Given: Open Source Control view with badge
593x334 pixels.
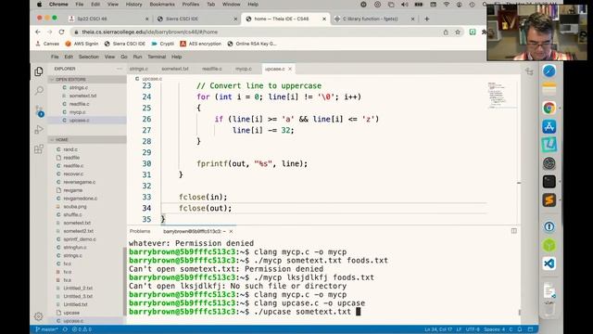Looking at the screenshot, I should tap(39, 111).
